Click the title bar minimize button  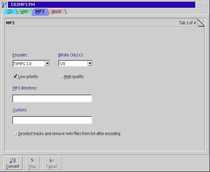199,5
